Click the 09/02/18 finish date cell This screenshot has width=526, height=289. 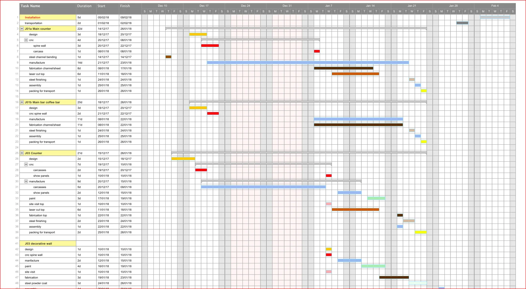pos(130,17)
